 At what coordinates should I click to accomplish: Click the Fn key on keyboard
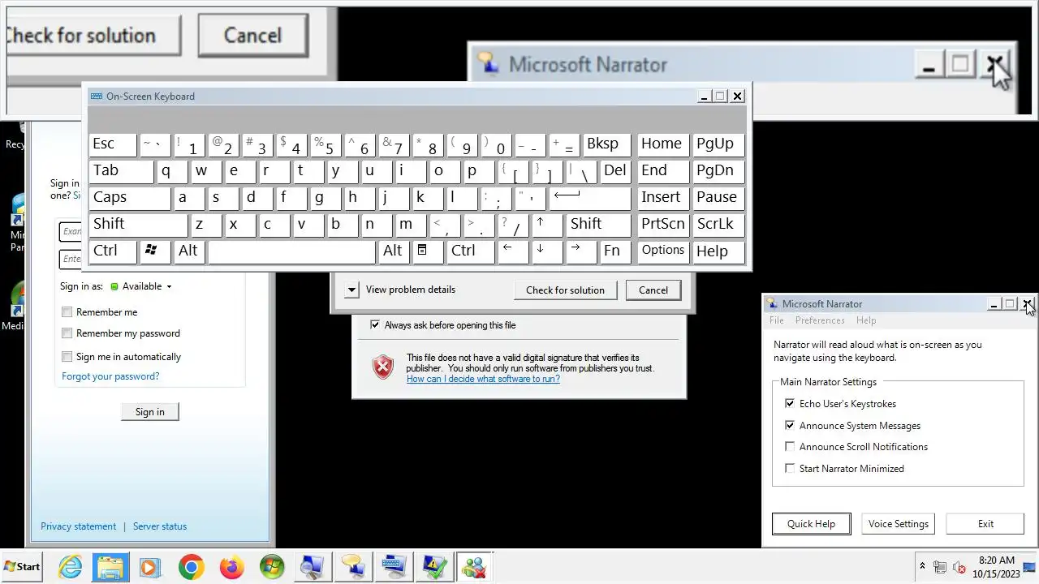pos(616,251)
